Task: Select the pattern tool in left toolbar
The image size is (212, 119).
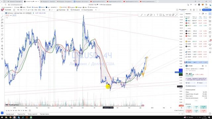Action: coord(2,23)
